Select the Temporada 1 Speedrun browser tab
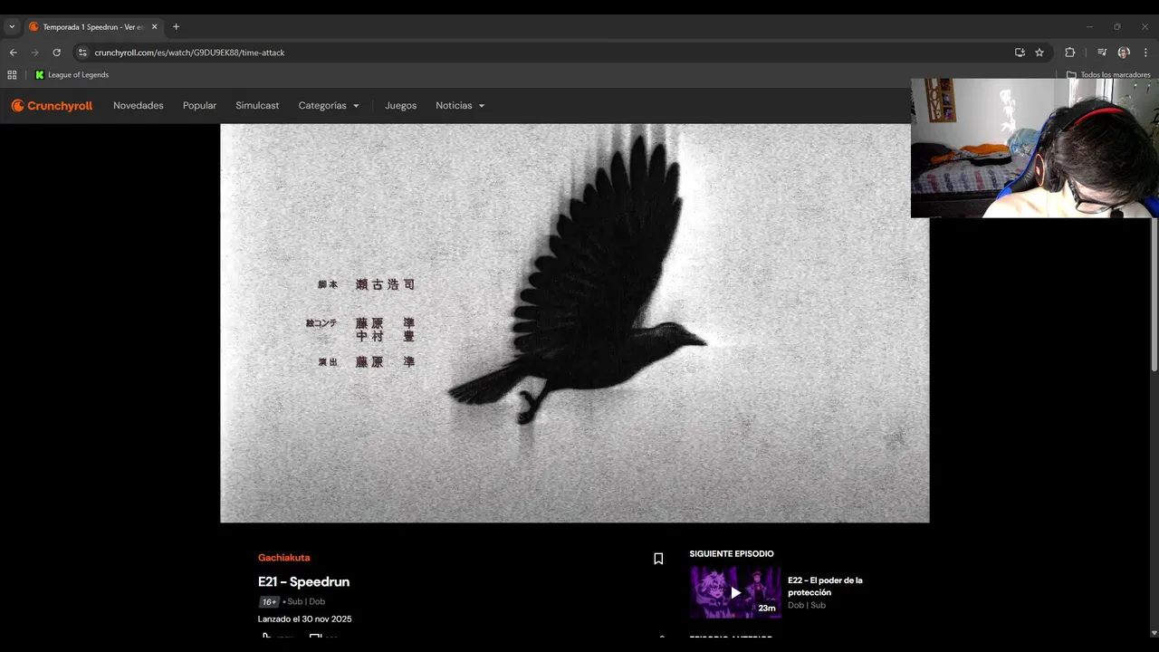The width and height of the screenshot is (1159, 652). tap(93, 27)
